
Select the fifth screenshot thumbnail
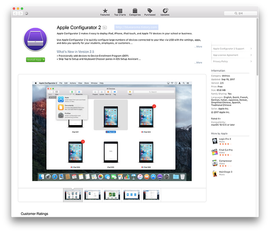[x=151, y=195]
